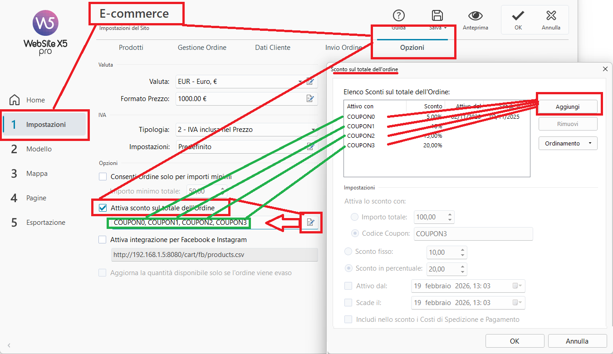Open the Tipologia IVA dropdown
The width and height of the screenshot is (613, 354).
313,130
